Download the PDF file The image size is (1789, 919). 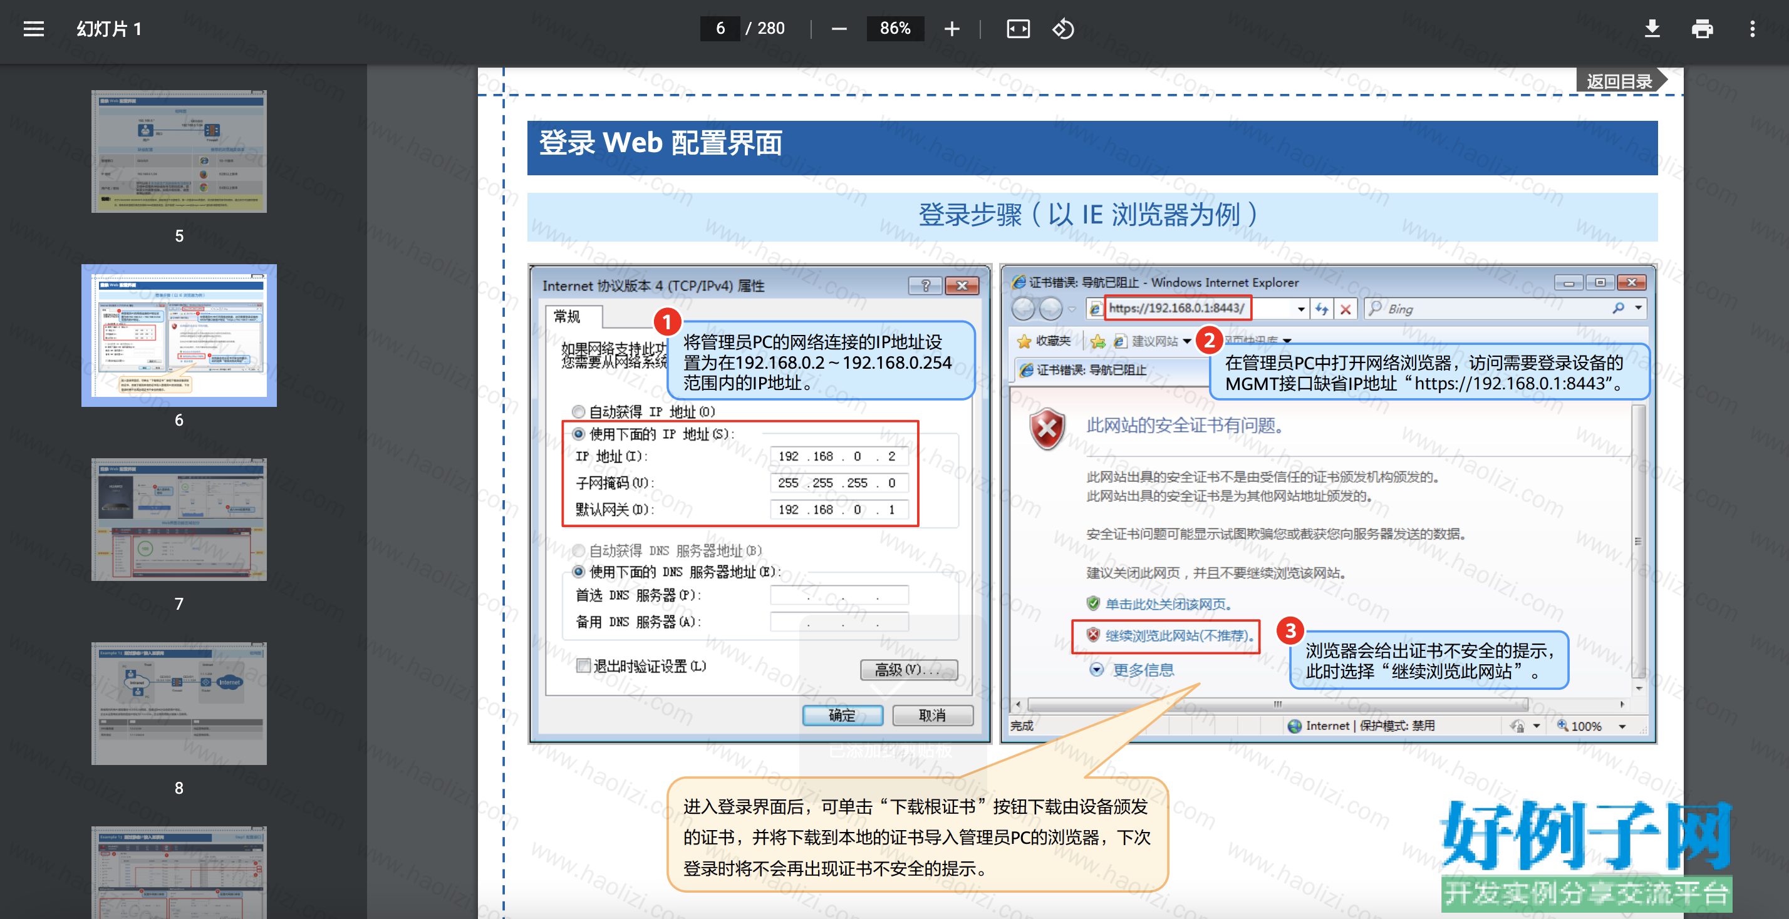(1652, 28)
